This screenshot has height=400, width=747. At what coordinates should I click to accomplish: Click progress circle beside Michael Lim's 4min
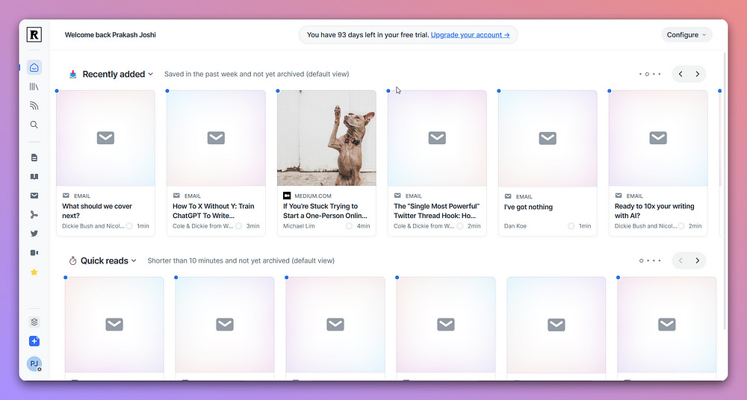[349, 226]
